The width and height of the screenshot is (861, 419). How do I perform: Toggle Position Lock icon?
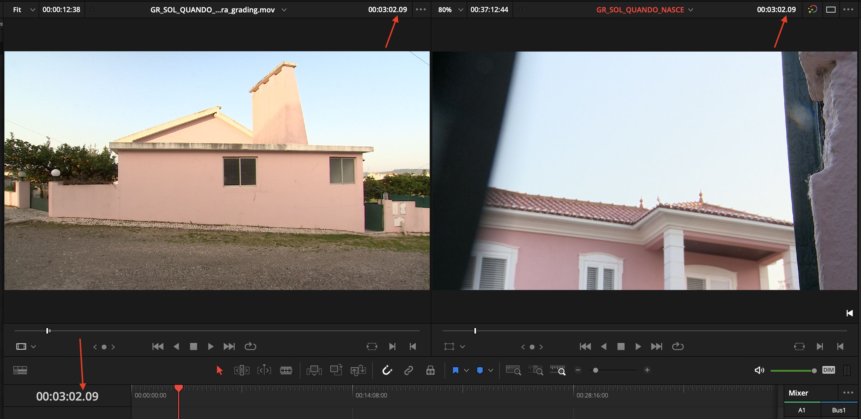tap(430, 370)
